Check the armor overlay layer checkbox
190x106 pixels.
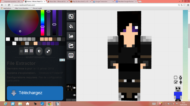point(175,77)
